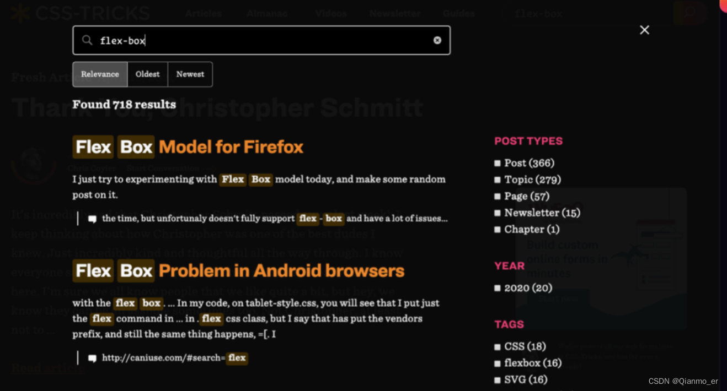The image size is (727, 391).
Task: Click the CSS-Tricks star logo
Action: (x=20, y=13)
